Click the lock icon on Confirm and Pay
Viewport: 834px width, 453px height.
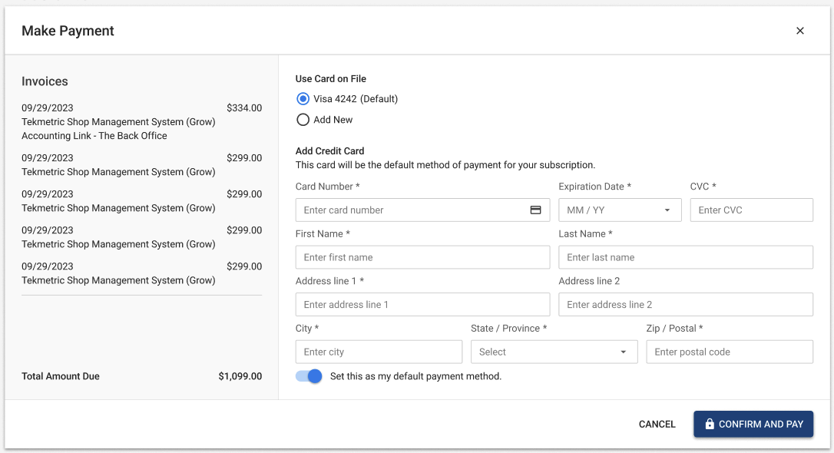point(710,424)
